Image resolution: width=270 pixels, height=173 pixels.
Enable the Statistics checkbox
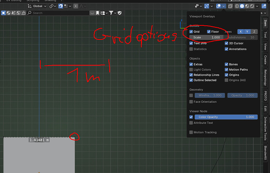pyautogui.click(x=191, y=49)
